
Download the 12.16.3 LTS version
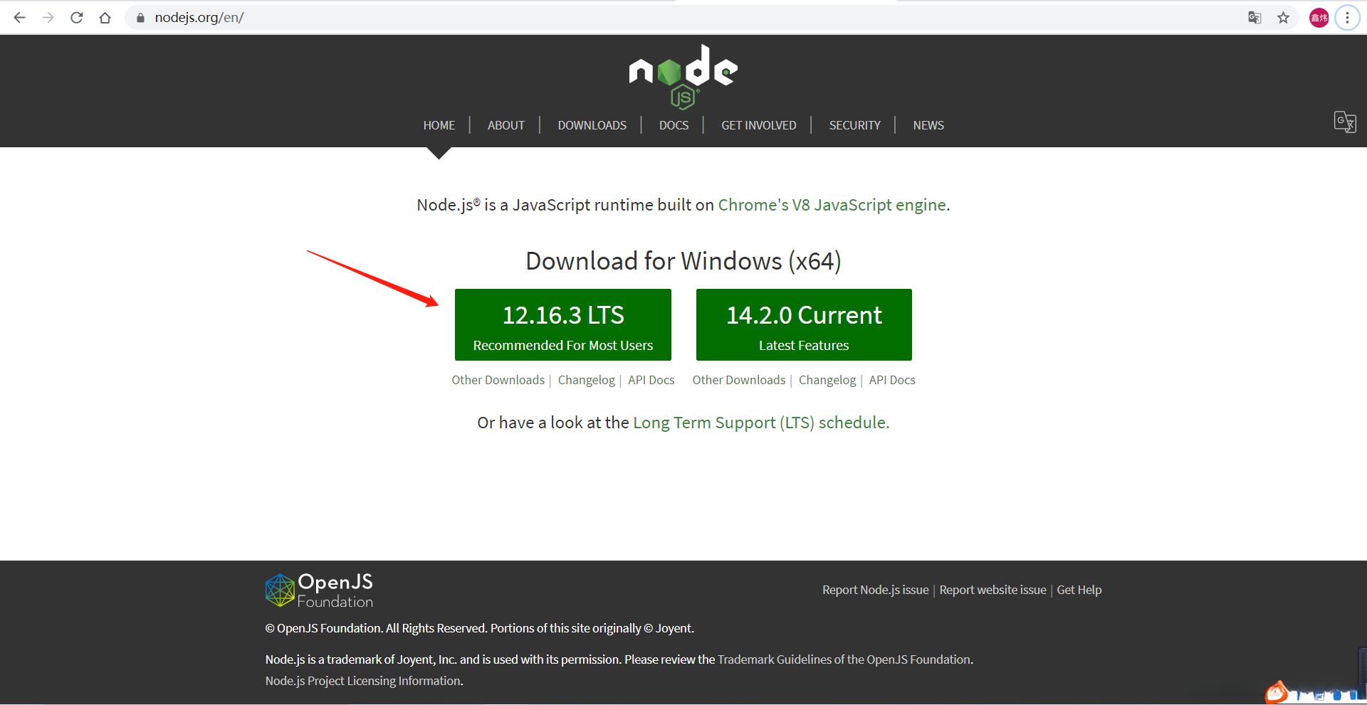[563, 324]
